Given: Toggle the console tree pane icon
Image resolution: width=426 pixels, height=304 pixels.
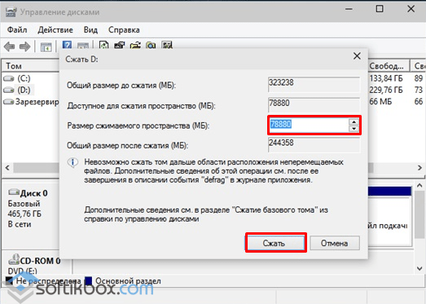Looking at the screenshot, I should coord(46,47).
